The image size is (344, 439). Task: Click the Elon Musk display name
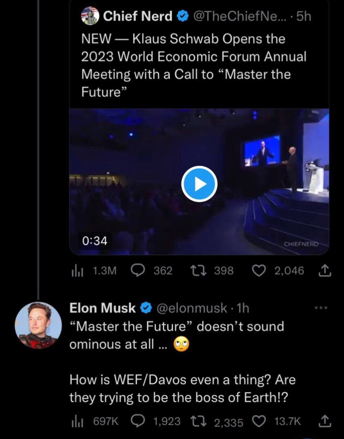103,308
